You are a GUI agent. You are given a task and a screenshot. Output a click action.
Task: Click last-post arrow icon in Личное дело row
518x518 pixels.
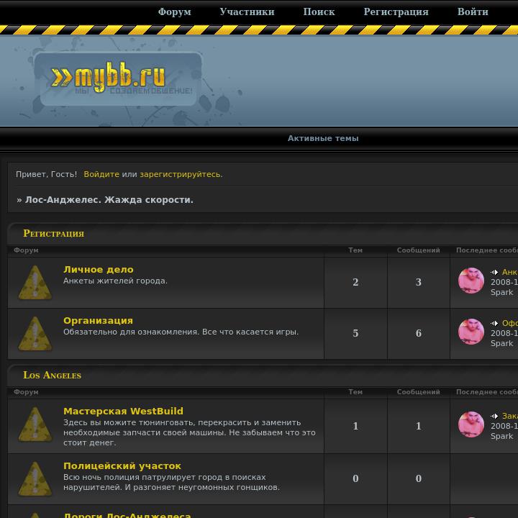coord(494,273)
